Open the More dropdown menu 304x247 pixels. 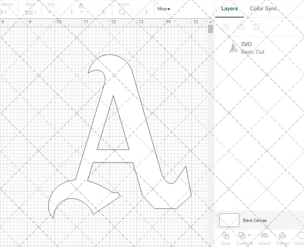tap(164, 9)
